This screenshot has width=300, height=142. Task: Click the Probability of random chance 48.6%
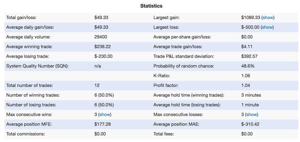(248, 66)
